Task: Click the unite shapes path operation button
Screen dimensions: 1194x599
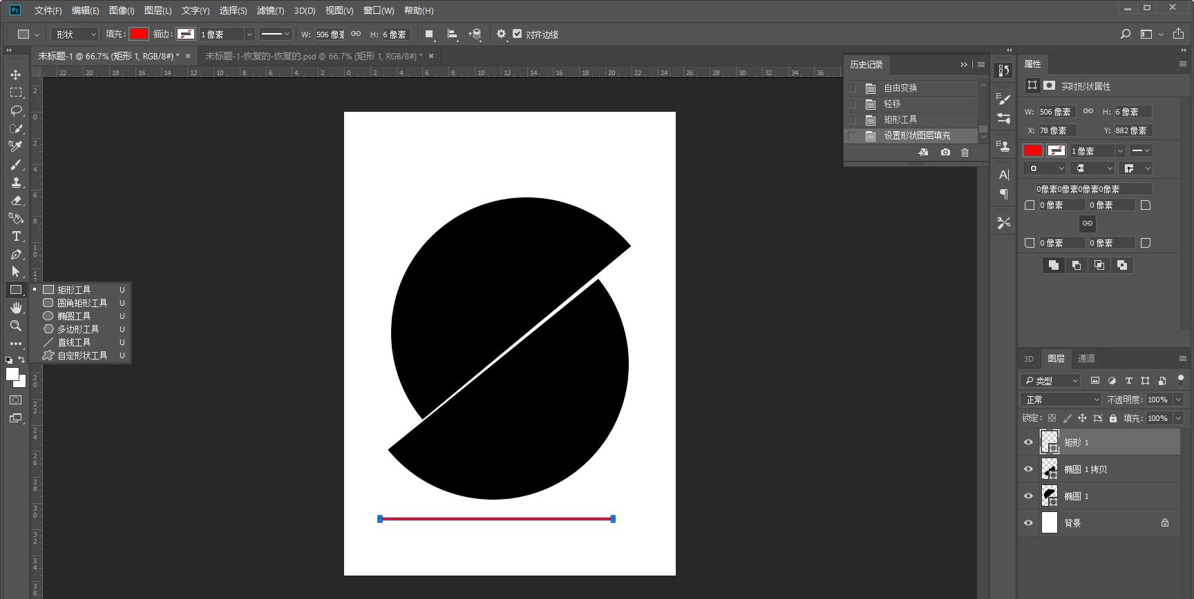Action: pyautogui.click(x=1054, y=265)
